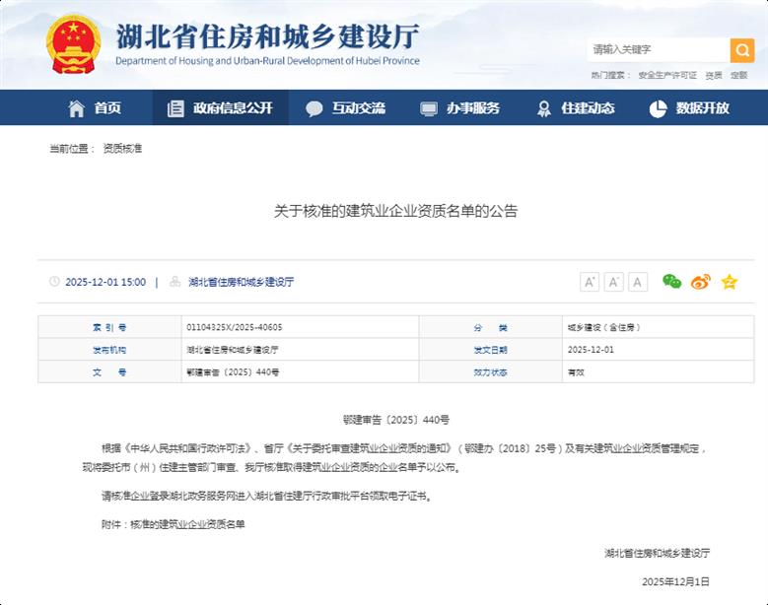Open the 首页 home navigation tab

point(95,108)
